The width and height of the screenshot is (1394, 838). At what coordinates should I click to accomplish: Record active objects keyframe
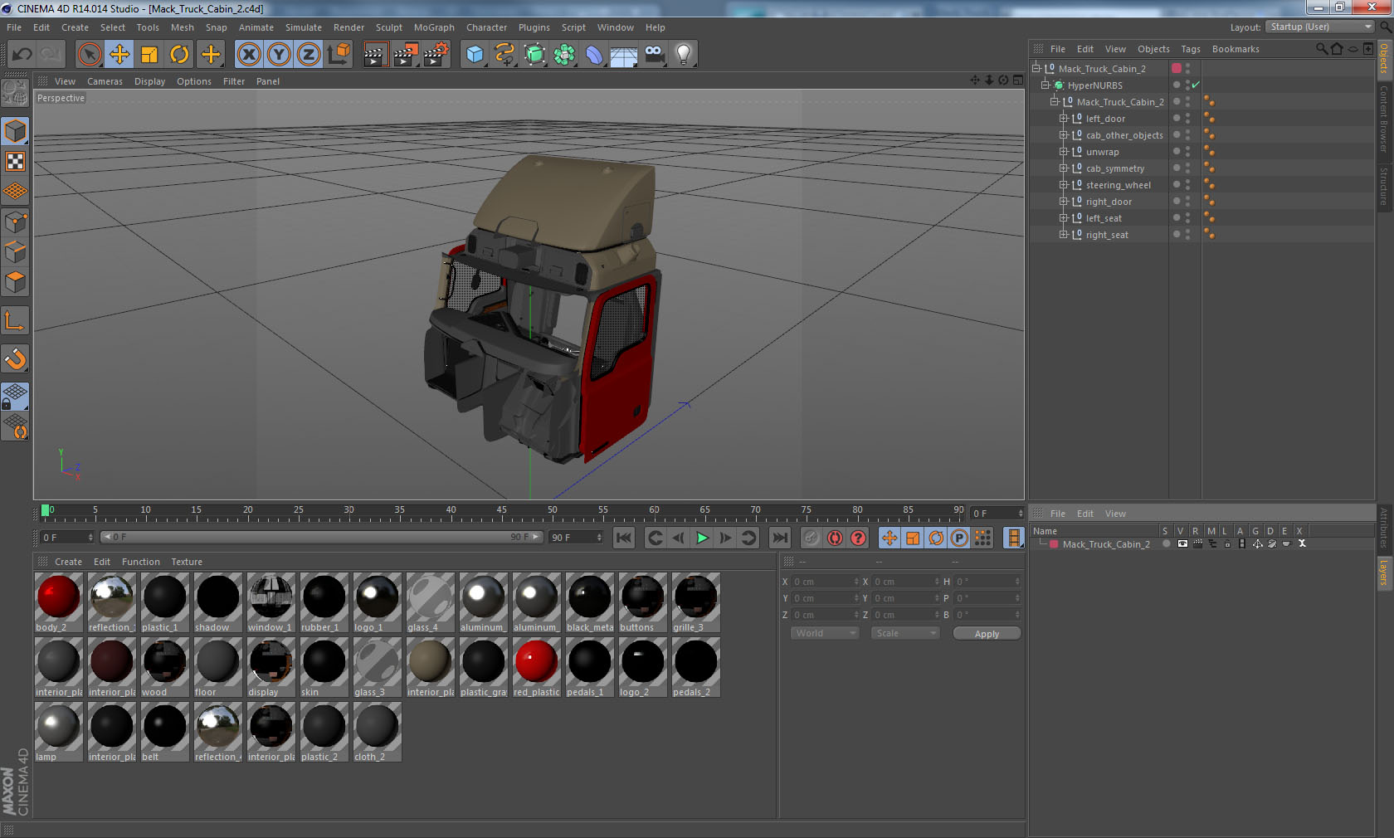[x=812, y=538]
